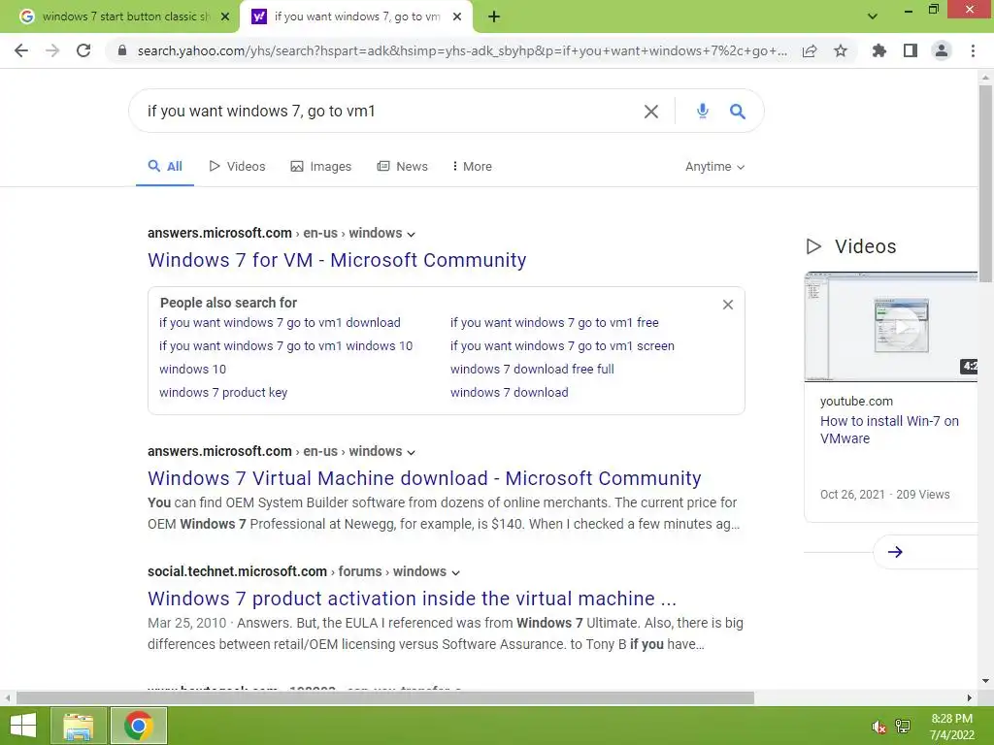Screen dimensions: 994x745
Task: Expand first answers.microsoft.com result chevron
Action: pos(411,235)
